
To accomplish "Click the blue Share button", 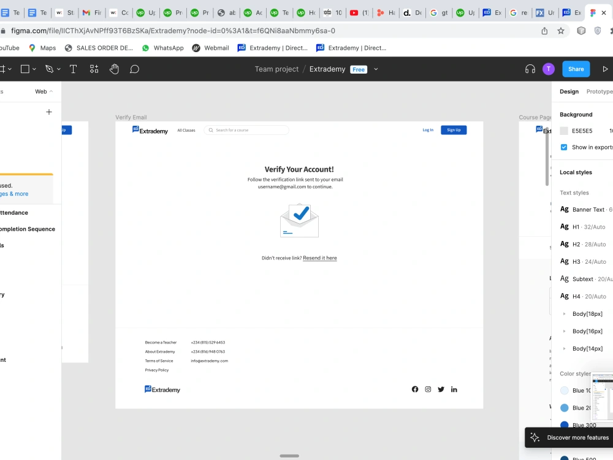I will 576,69.
